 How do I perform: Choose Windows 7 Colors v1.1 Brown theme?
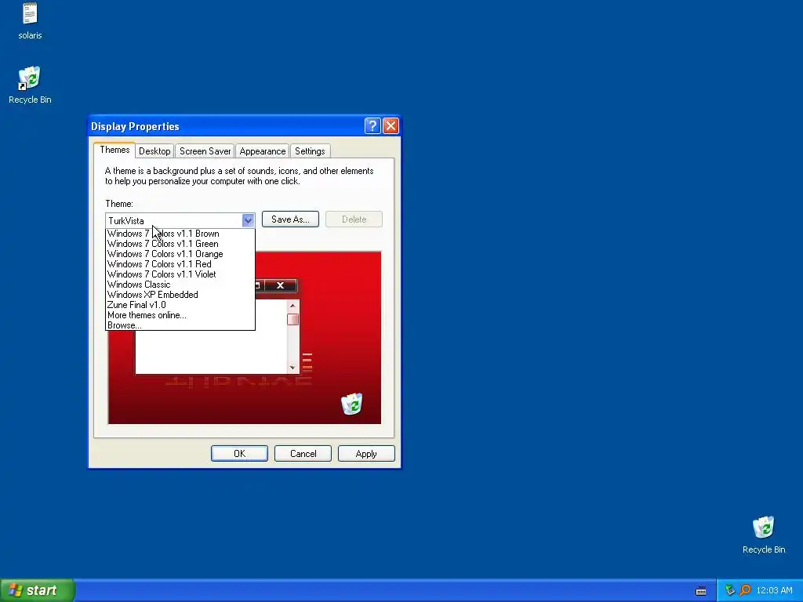[180, 234]
